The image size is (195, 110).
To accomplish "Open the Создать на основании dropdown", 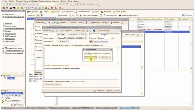I will 89,15.
